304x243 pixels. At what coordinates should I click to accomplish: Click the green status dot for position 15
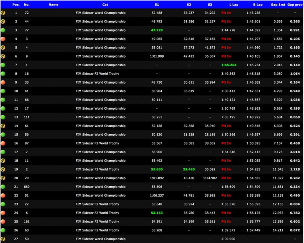[x=3, y=135]
